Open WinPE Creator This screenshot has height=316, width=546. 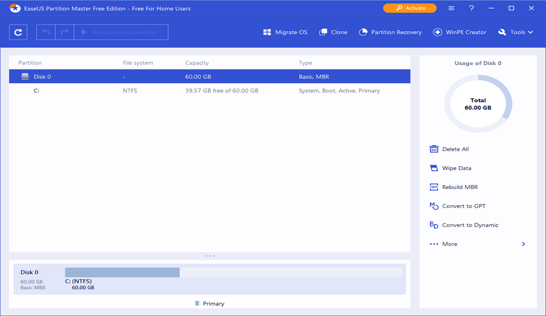(x=460, y=32)
